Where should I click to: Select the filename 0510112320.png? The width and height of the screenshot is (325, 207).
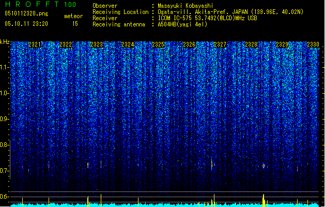(26, 13)
